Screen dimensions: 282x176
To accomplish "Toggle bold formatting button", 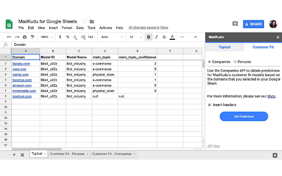I will click(149, 37).
